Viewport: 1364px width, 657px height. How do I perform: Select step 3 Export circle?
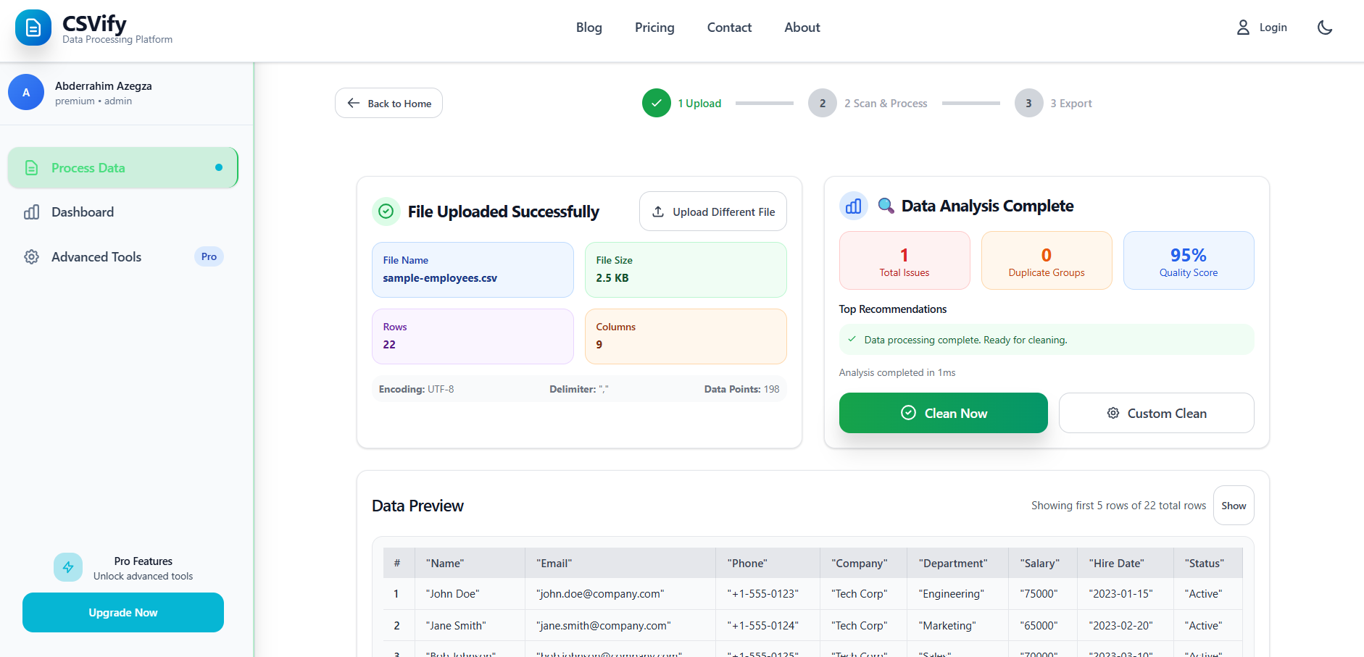coord(1029,103)
